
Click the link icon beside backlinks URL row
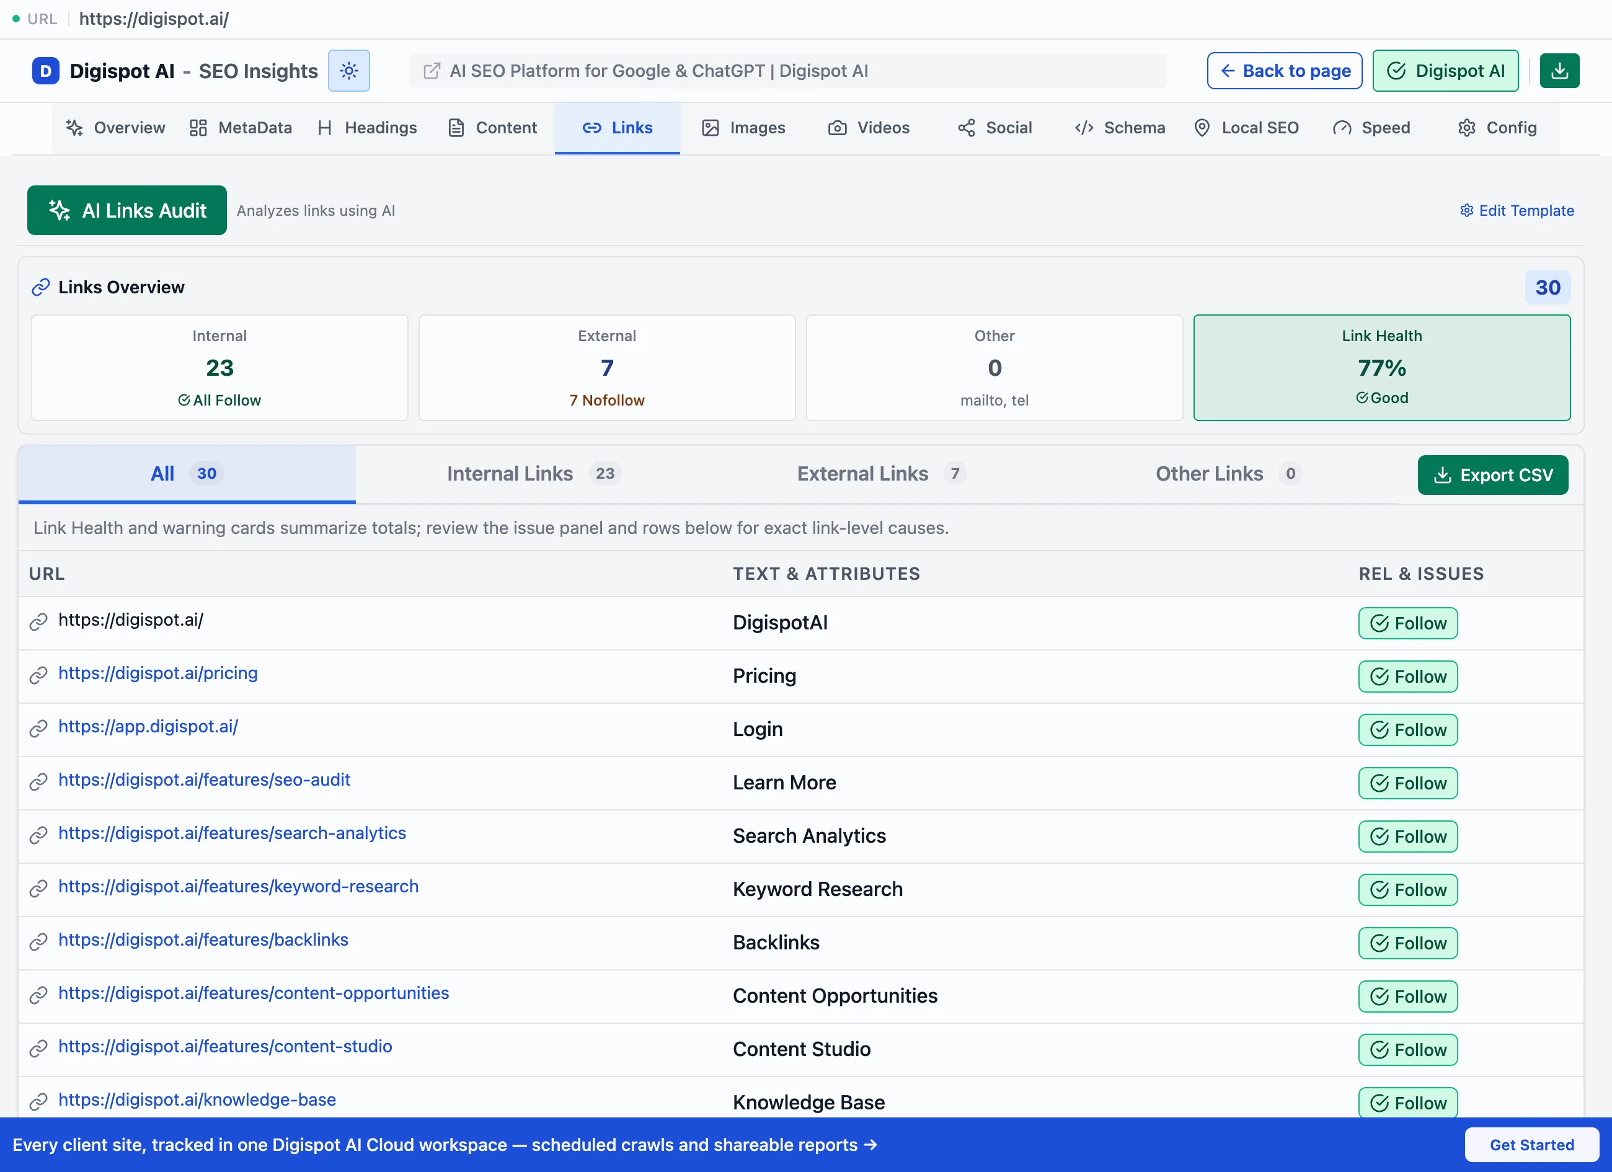(38, 942)
